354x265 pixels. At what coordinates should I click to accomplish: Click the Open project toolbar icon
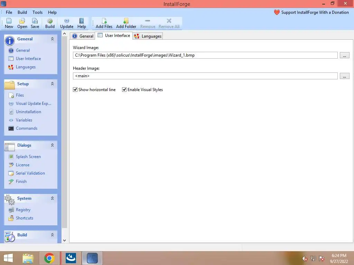pos(22,23)
